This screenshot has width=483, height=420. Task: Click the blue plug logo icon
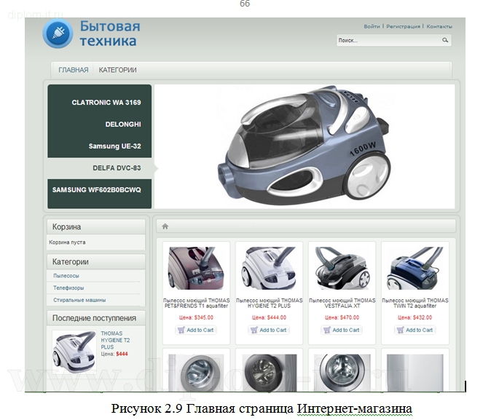pyautogui.click(x=57, y=33)
